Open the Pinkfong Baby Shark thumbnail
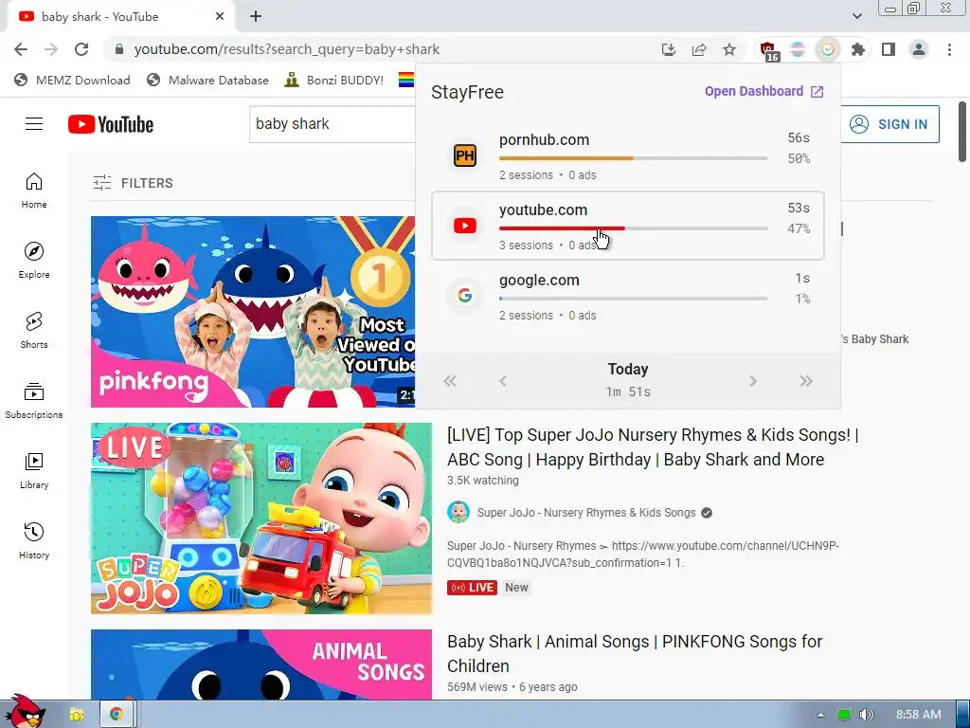Image resolution: width=970 pixels, height=728 pixels. click(253, 311)
